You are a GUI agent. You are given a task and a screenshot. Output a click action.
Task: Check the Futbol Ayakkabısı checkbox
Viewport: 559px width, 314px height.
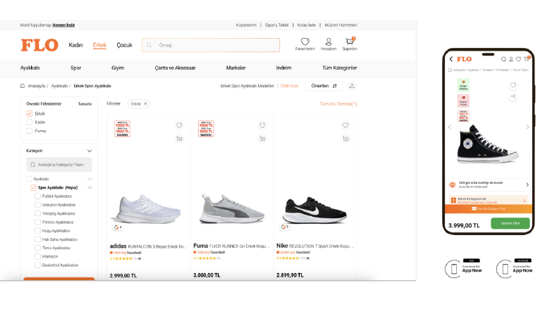(x=37, y=196)
